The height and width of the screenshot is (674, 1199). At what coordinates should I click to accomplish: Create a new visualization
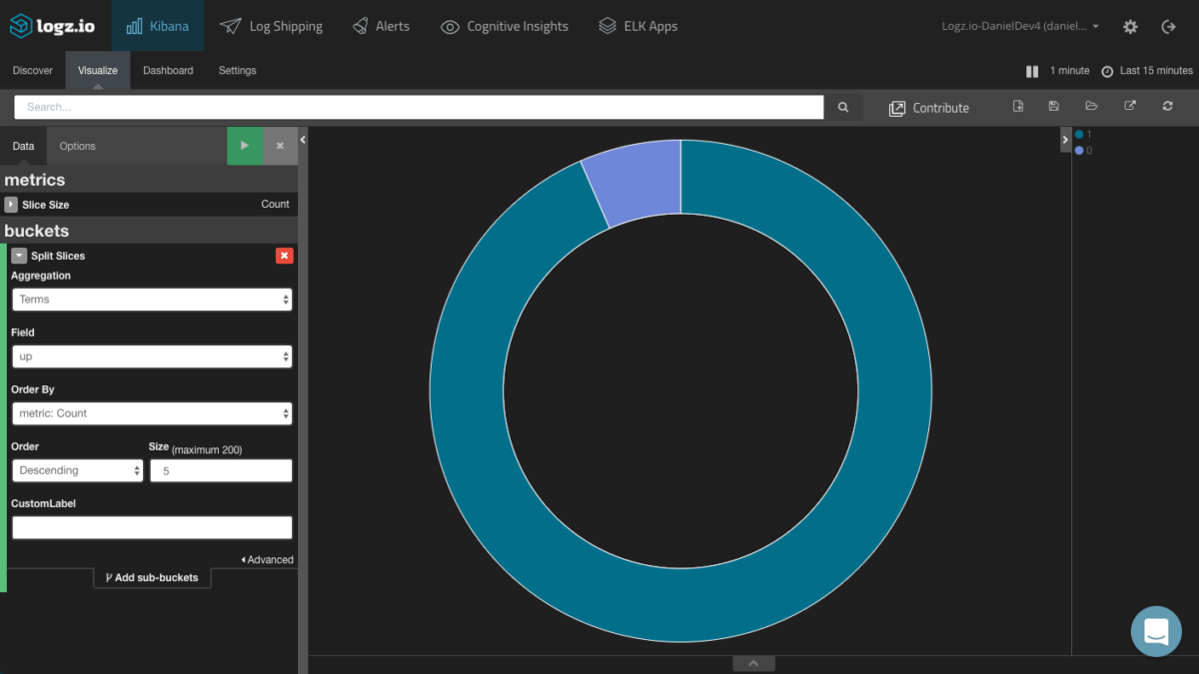coord(1017,107)
